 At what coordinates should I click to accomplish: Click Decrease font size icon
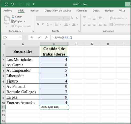pyautogui.click(x=77, y=18)
